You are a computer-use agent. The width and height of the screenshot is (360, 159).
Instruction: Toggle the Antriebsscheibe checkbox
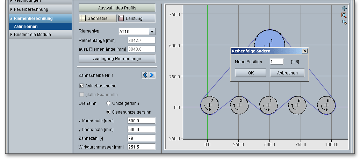(x=81, y=86)
